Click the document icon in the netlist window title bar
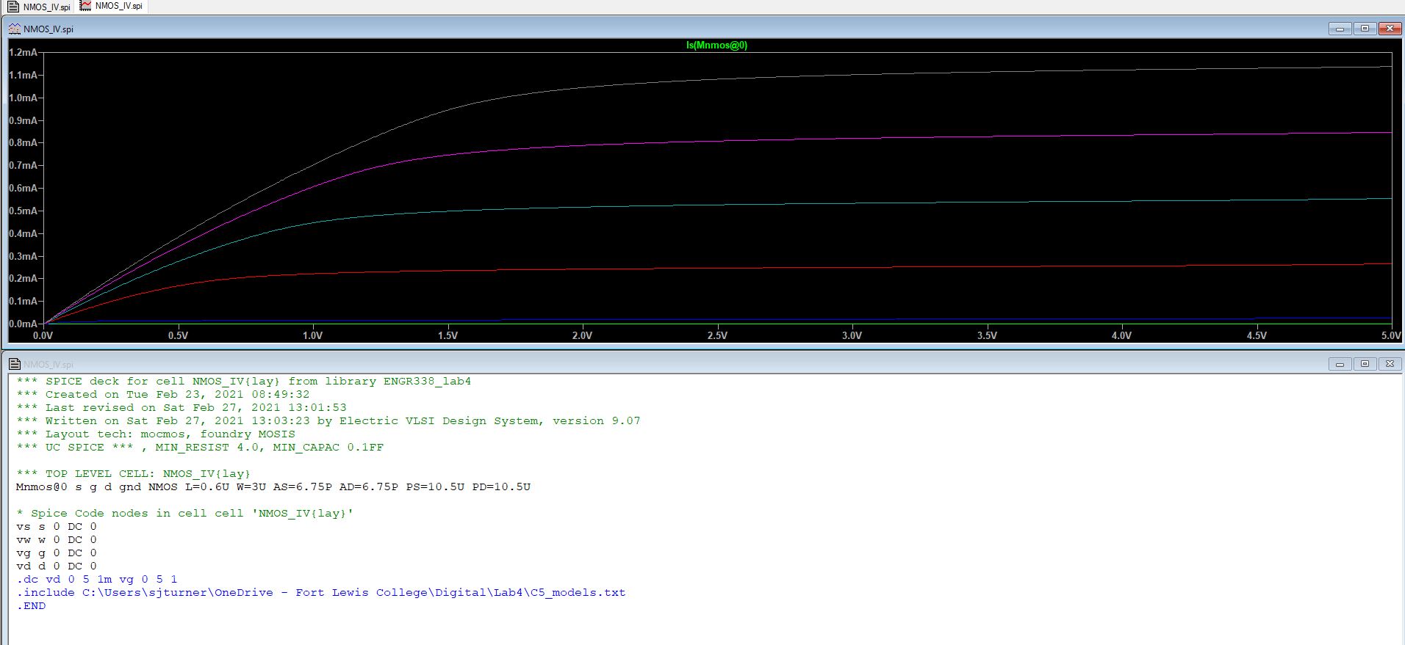This screenshot has height=645, width=1405. tap(14, 364)
